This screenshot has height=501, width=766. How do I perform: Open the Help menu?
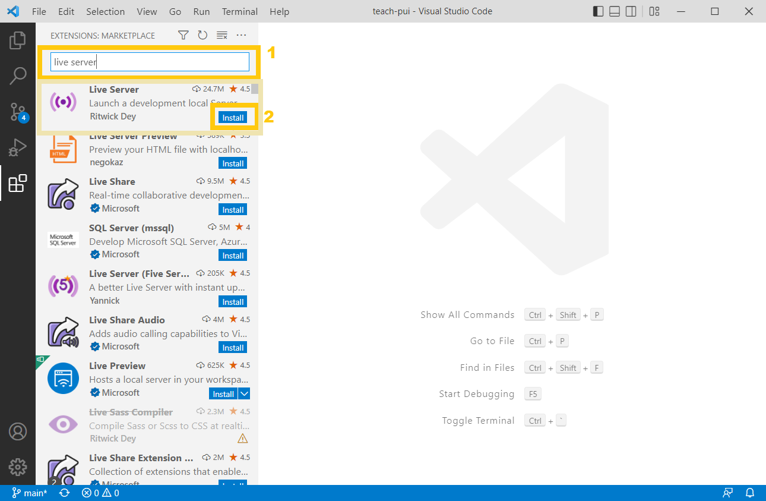click(x=280, y=11)
